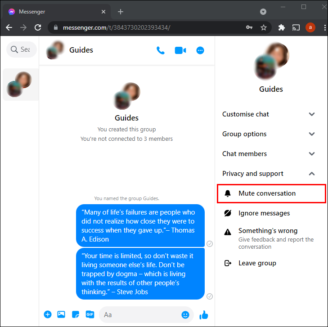Collapse the Privacy and support section

point(268,174)
